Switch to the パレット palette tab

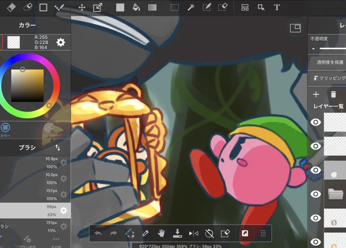click(49, 130)
